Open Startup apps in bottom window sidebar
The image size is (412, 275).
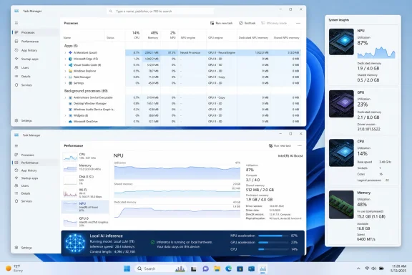(35, 178)
